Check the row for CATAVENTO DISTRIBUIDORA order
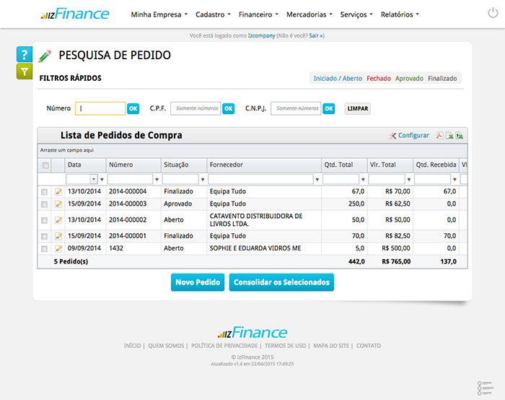 point(45,219)
